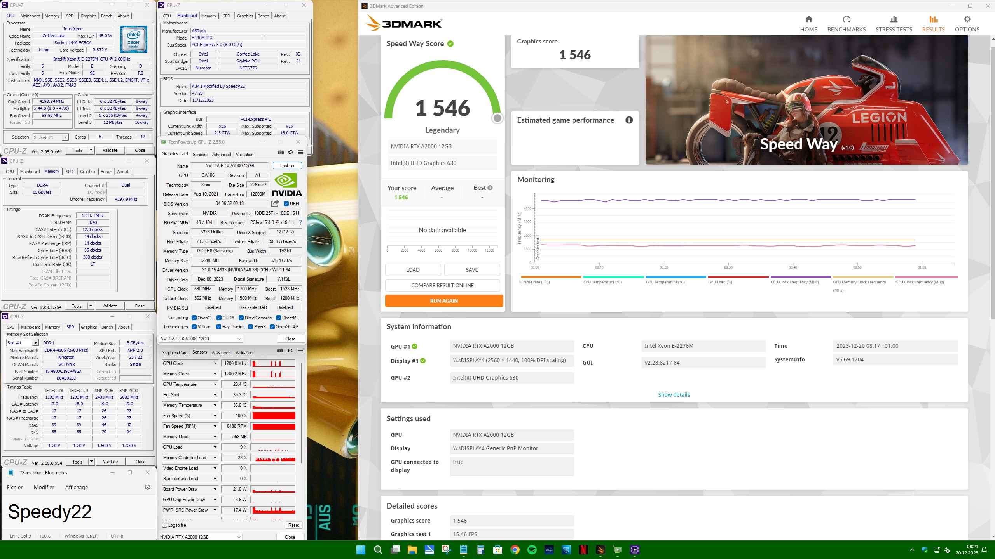995x559 pixels.
Task: Click the SAVE button in 3DMark
Action: point(472,270)
